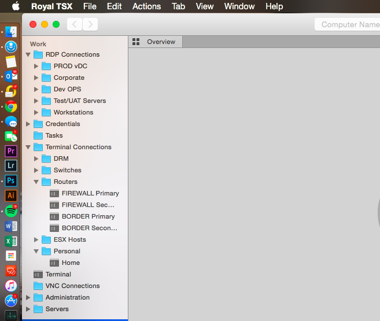Open the File menu
Screen dimensions: 380x321
[x=90, y=6]
